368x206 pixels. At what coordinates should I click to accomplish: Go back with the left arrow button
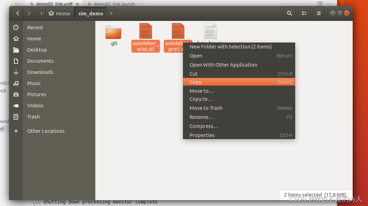tap(18, 13)
